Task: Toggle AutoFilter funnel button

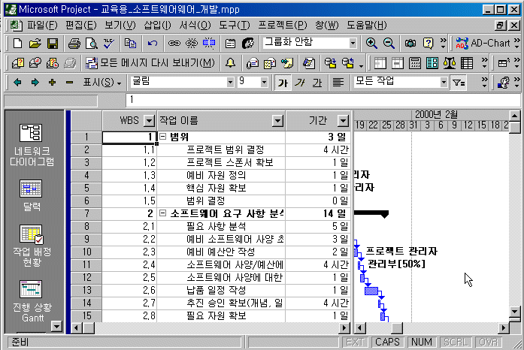Action: 459,82
